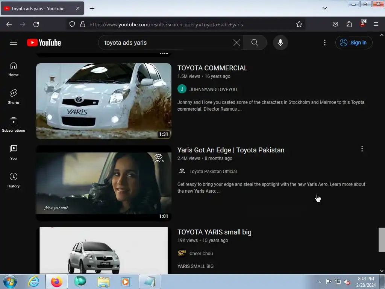Visit Toyota Pakistan Official channel
Image resolution: width=385 pixels, height=289 pixels.
click(213, 172)
